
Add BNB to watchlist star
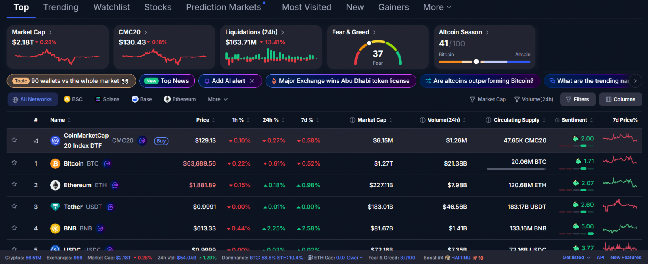click(x=14, y=228)
